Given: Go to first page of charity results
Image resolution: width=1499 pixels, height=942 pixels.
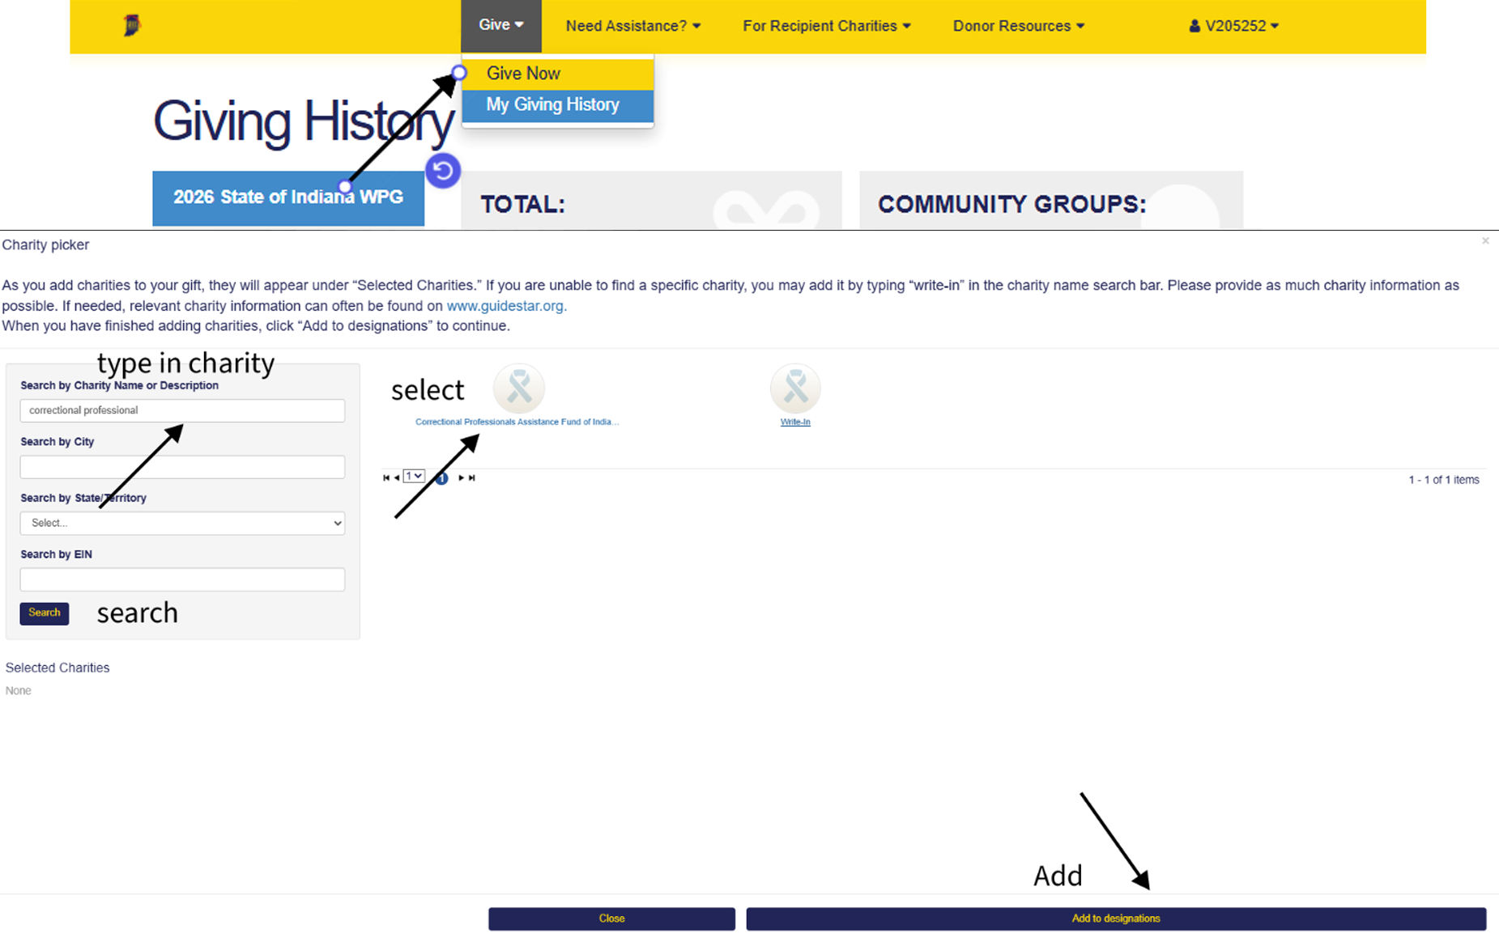Looking at the screenshot, I should (386, 478).
